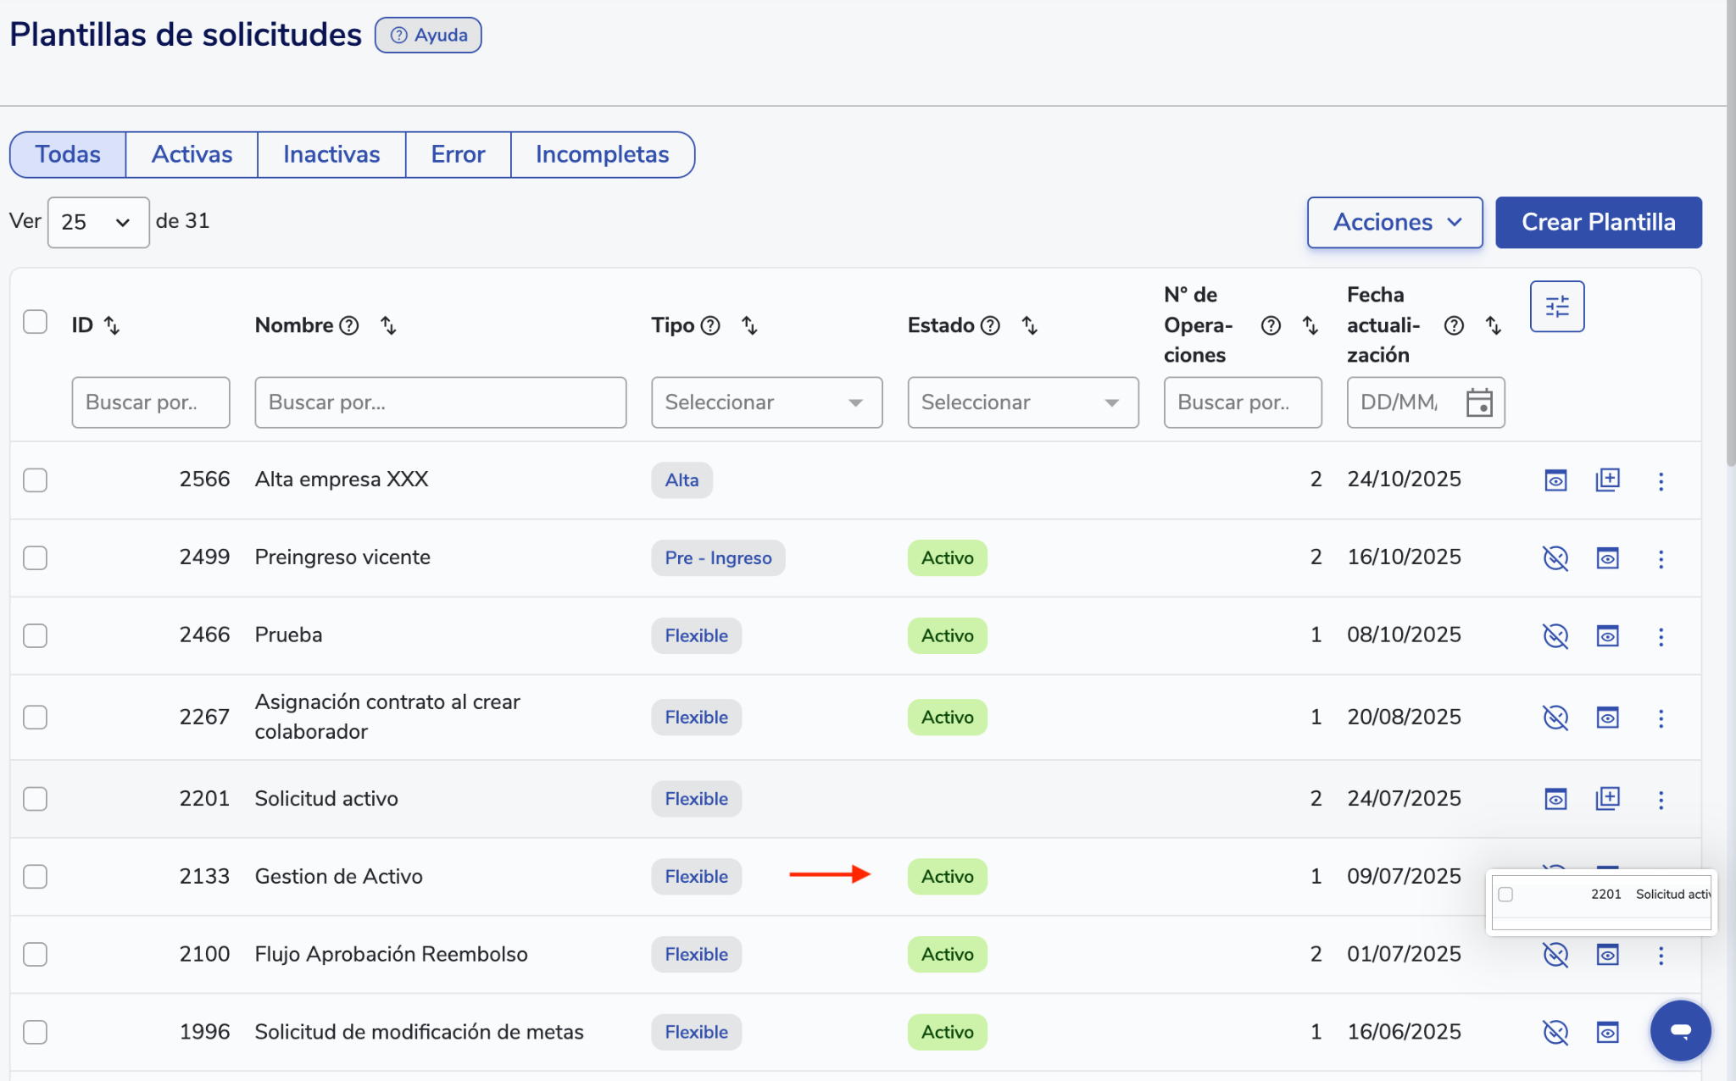Select the checkbox for template 2466

coord(35,636)
